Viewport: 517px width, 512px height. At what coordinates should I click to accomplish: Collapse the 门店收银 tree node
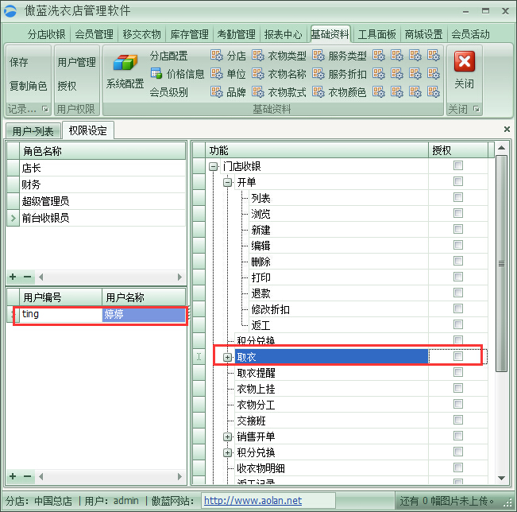(213, 166)
